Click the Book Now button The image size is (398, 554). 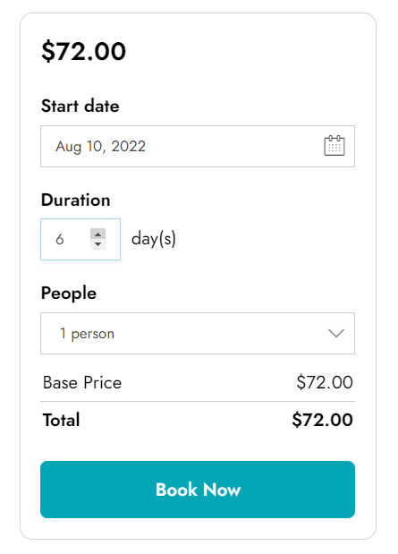[x=198, y=490]
